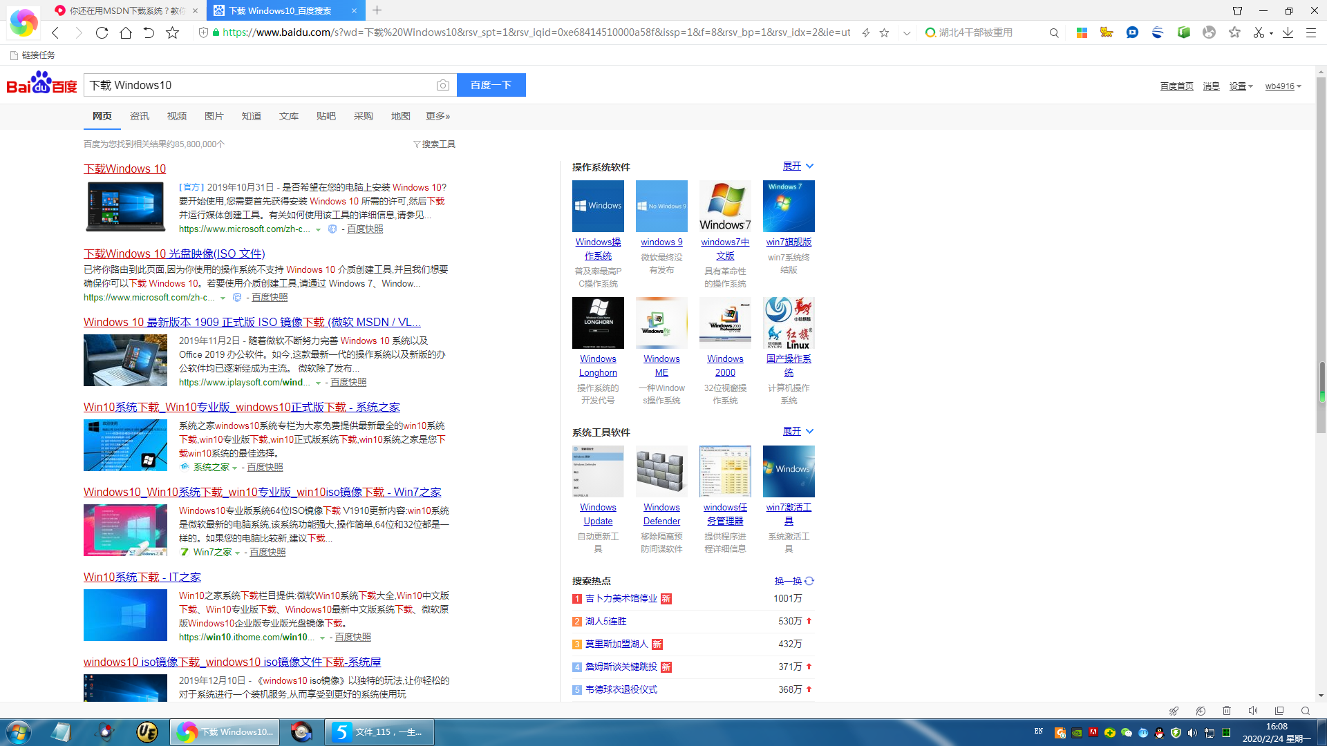The height and width of the screenshot is (746, 1327).
Task: Expand the 操作系统软件 展开 section
Action: click(x=798, y=166)
